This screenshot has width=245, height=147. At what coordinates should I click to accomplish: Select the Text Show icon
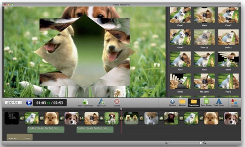tap(218, 101)
